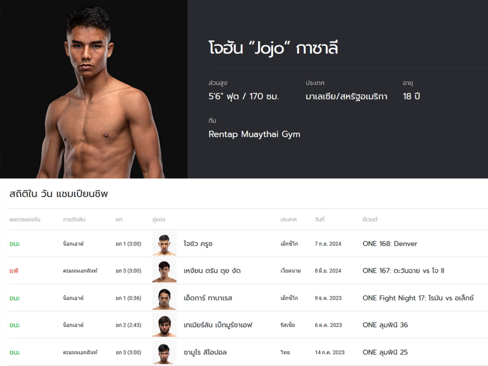Open opponent photo of เหงียน ตรัน ดุย งัด

(x=164, y=271)
